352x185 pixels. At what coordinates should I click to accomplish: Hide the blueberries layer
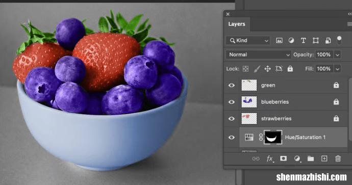(x=232, y=102)
